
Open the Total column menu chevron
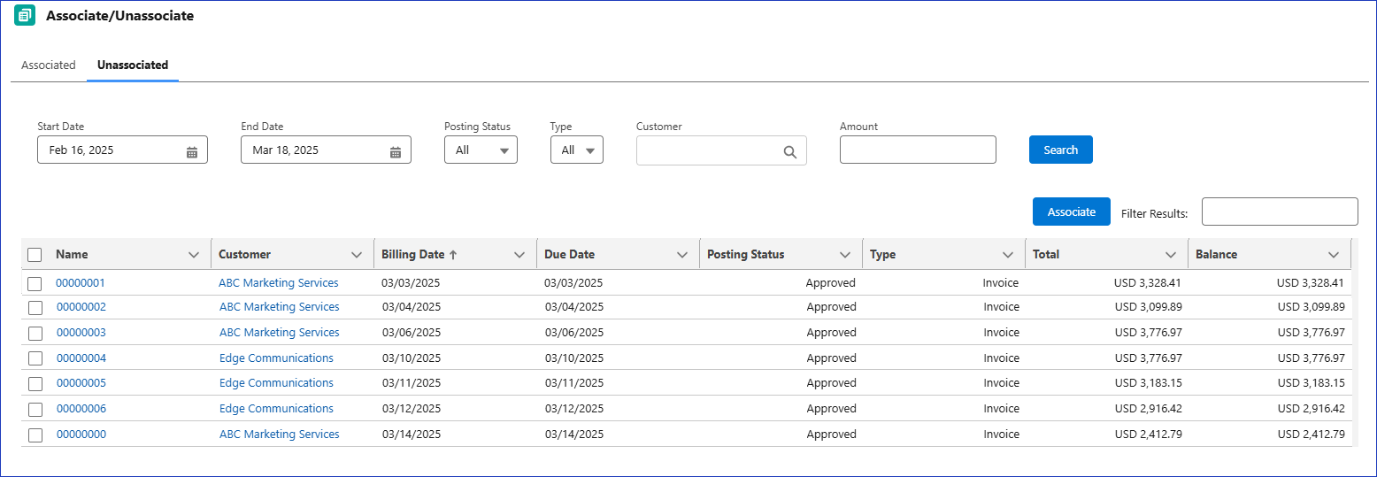click(x=1171, y=255)
